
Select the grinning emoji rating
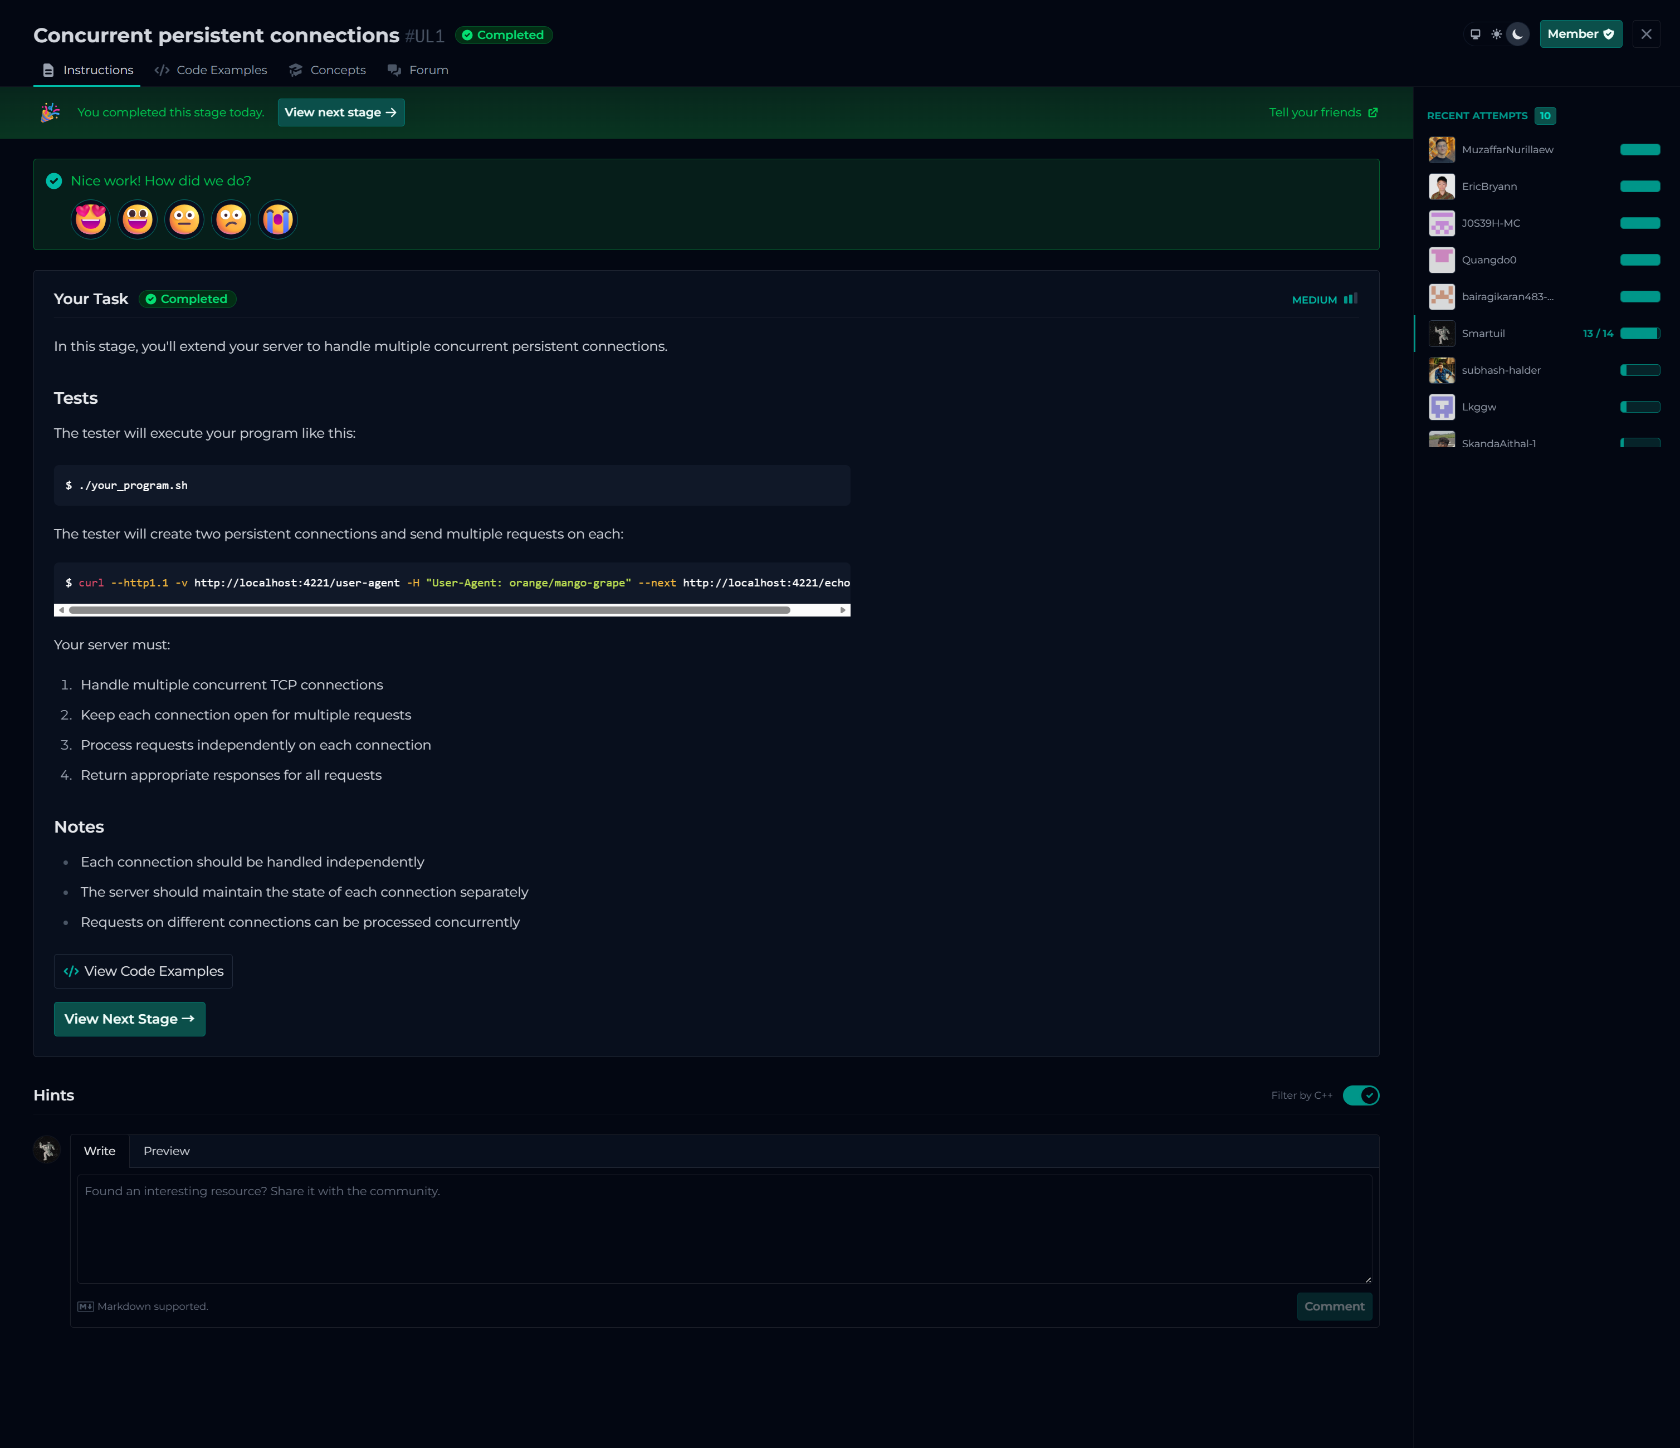pos(138,220)
